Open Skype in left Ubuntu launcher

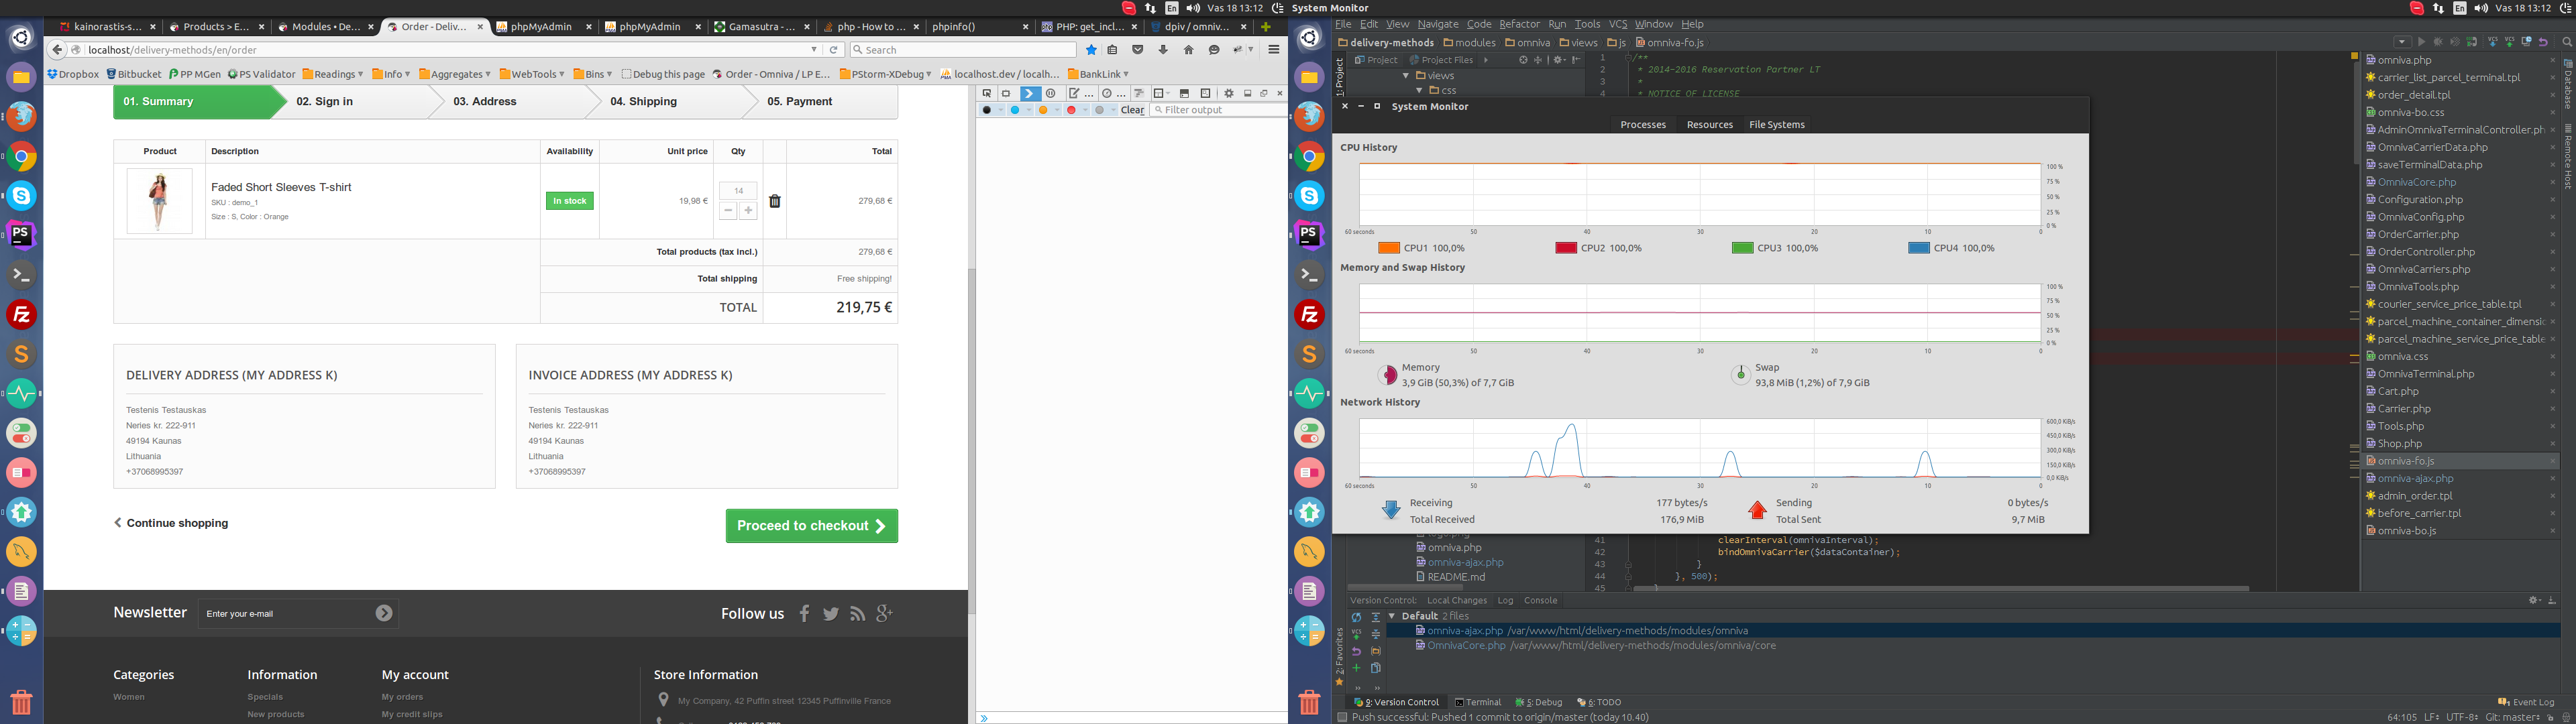point(21,196)
